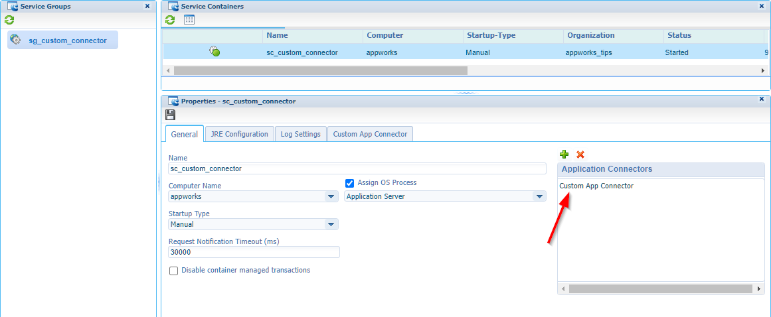Open the Log Settings tab
Viewport: 771px width, 317px height.
pos(300,134)
